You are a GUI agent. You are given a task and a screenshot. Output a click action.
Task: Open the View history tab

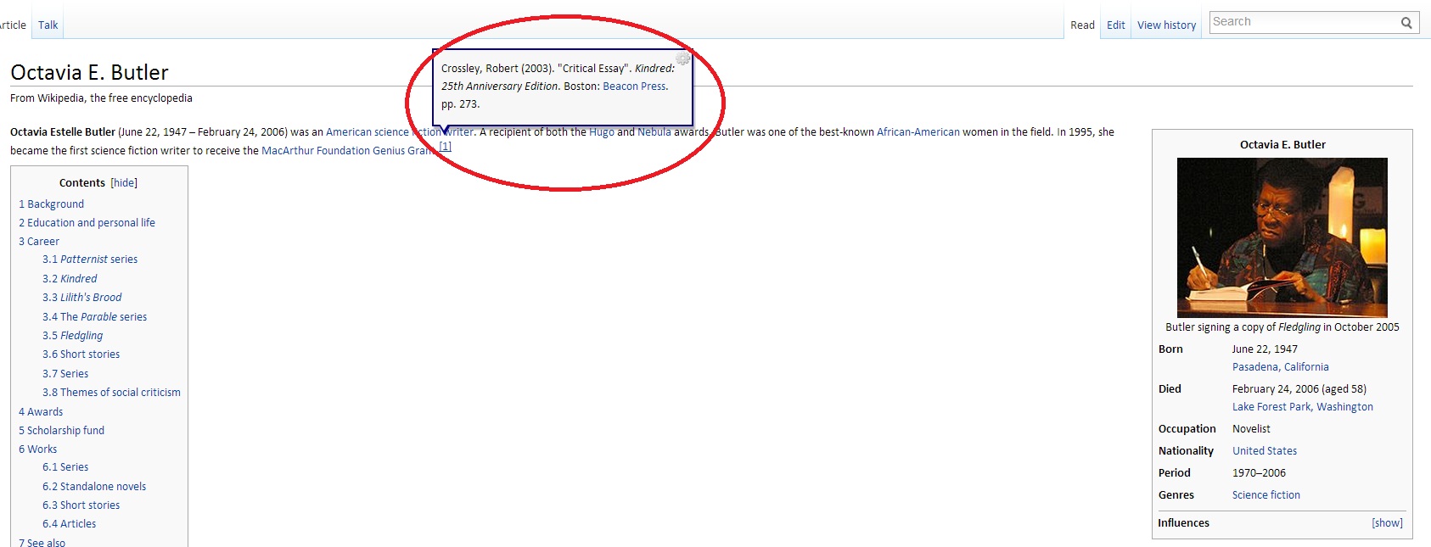[x=1166, y=25]
